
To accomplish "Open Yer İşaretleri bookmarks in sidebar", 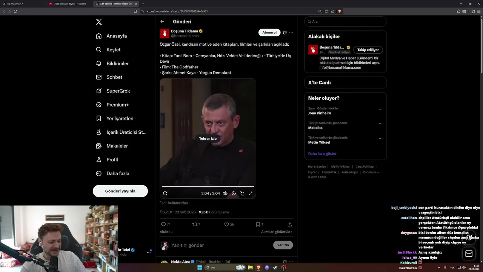I will click(115, 118).
